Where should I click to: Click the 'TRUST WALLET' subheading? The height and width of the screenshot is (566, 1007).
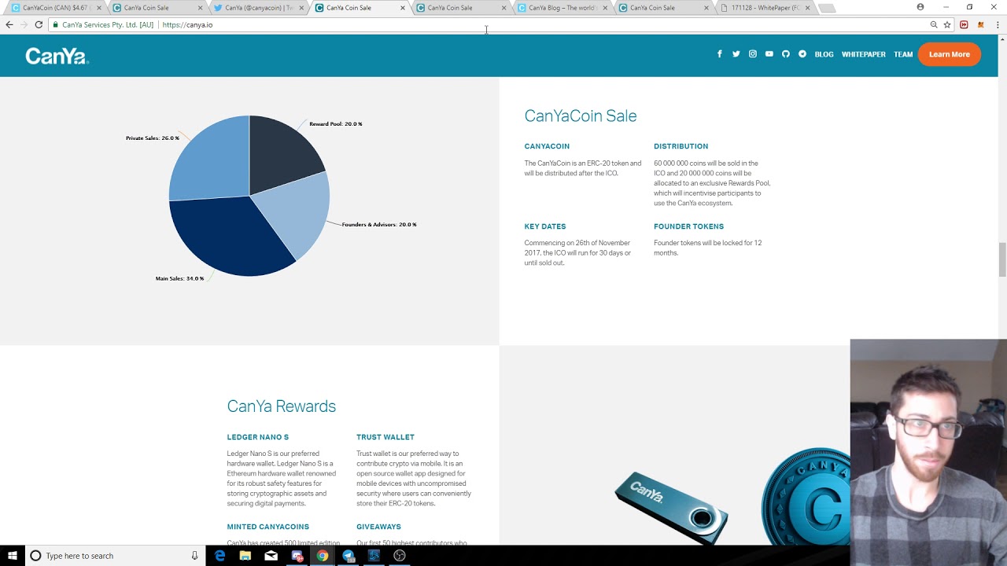(x=385, y=437)
